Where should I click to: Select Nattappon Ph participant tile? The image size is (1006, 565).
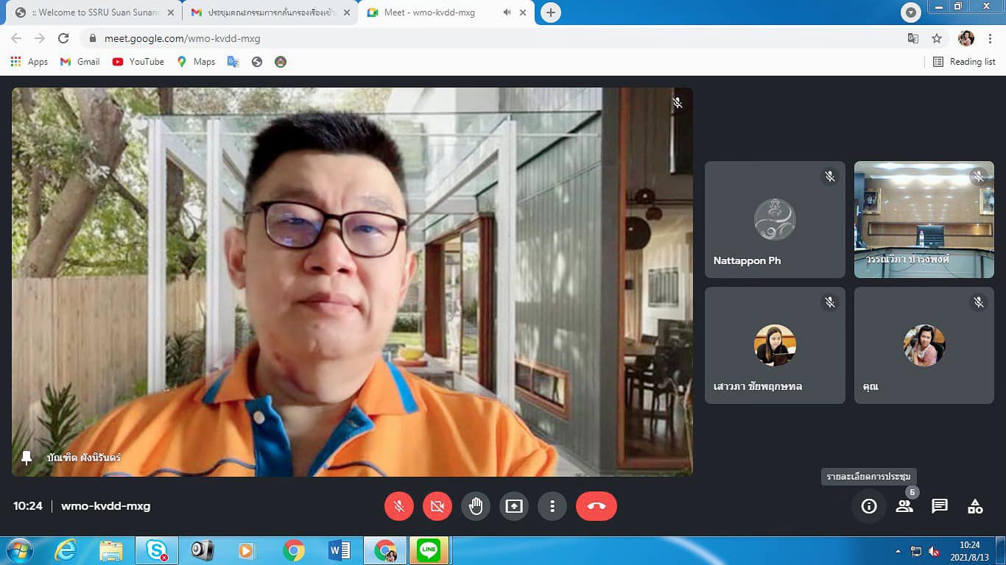(x=775, y=220)
